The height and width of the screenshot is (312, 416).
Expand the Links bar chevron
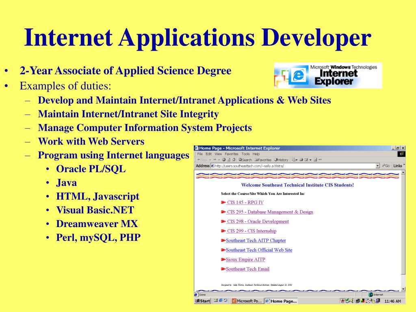[404, 165]
